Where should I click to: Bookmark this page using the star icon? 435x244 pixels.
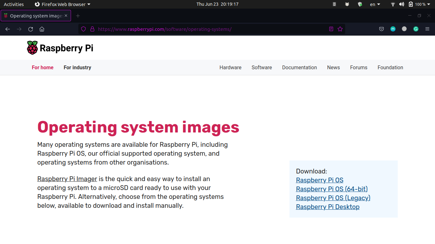pos(340,29)
